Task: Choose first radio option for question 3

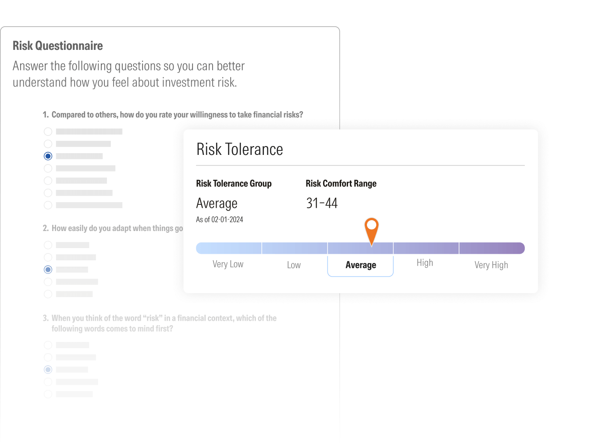Action: [x=48, y=345]
